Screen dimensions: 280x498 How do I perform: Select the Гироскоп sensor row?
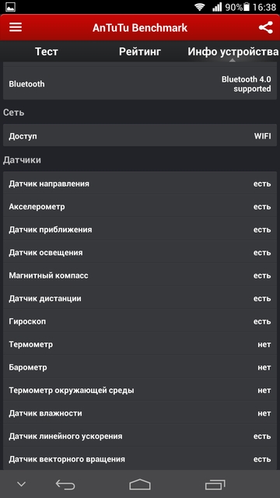pos(140,321)
